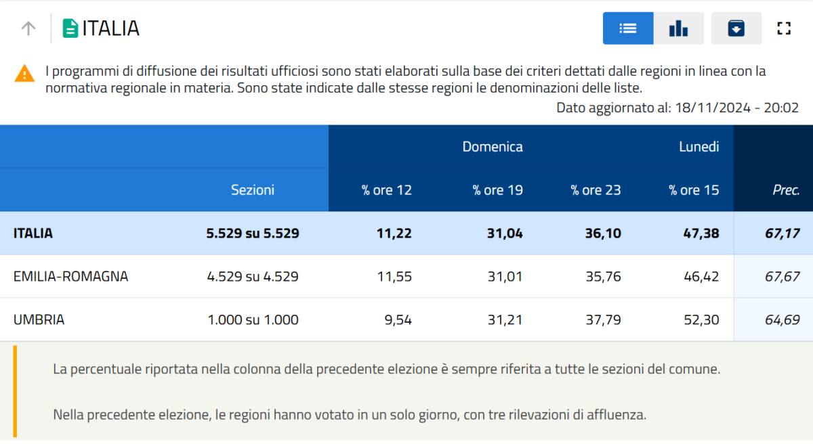The height and width of the screenshot is (444, 813).
Task: Click the Sezioni column header
Action: pyautogui.click(x=253, y=190)
